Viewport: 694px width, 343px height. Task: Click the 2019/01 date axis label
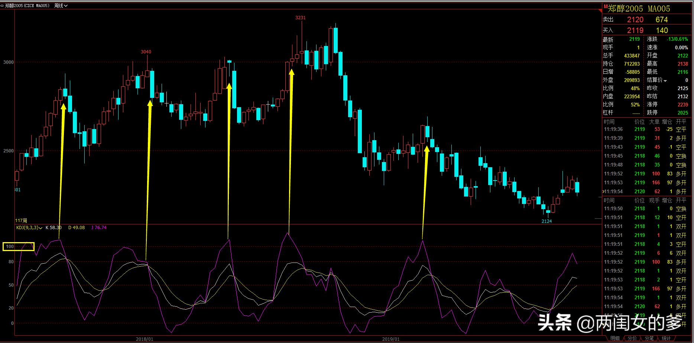pyautogui.click(x=391, y=339)
